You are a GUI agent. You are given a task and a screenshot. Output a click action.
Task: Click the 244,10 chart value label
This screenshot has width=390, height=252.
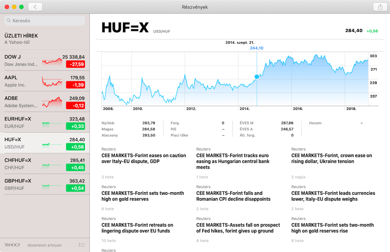[x=256, y=48]
